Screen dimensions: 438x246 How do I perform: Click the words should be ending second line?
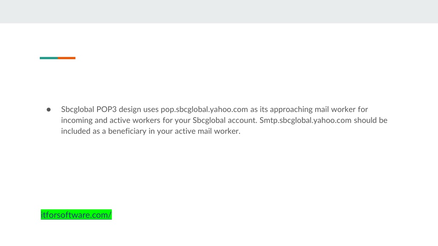click(x=371, y=120)
